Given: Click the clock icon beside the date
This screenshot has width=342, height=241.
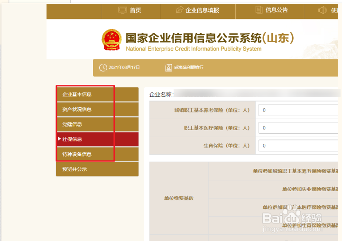Looking at the screenshot, I should point(103,68).
